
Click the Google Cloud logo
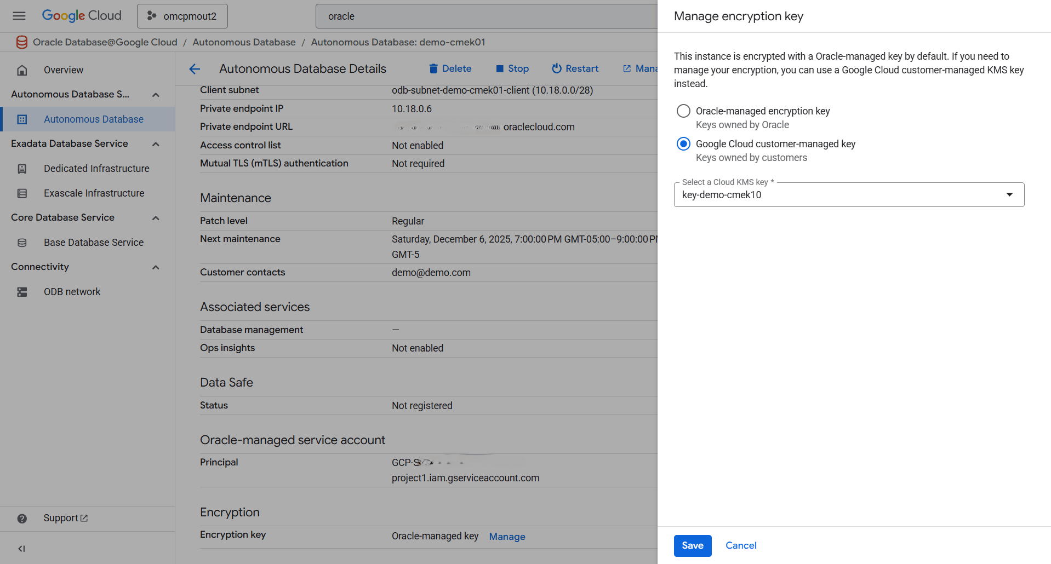click(x=82, y=16)
